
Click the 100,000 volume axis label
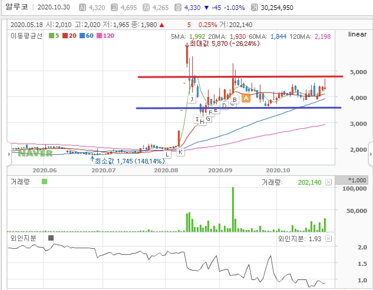pyautogui.click(x=355, y=189)
